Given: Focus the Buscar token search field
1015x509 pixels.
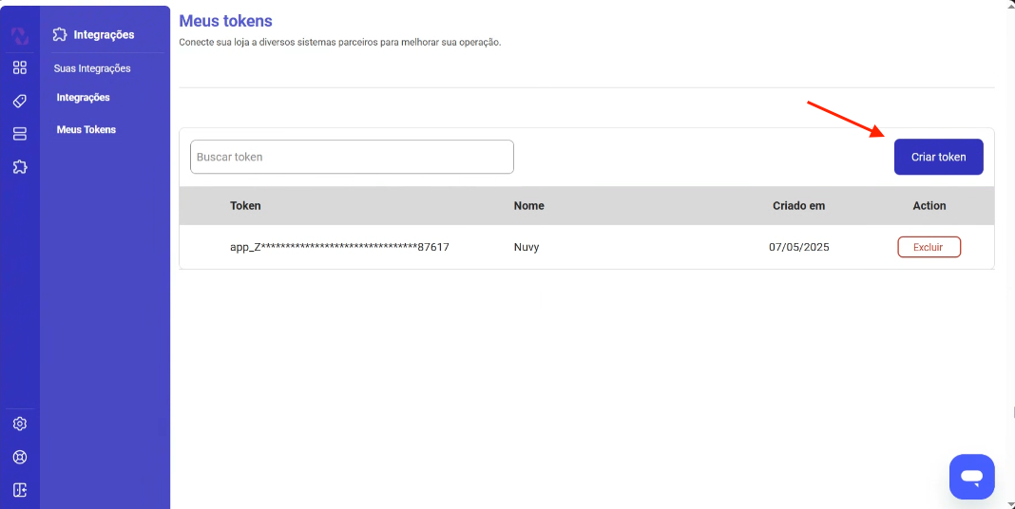Looking at the screenshot, I should [x=352, y=157].
